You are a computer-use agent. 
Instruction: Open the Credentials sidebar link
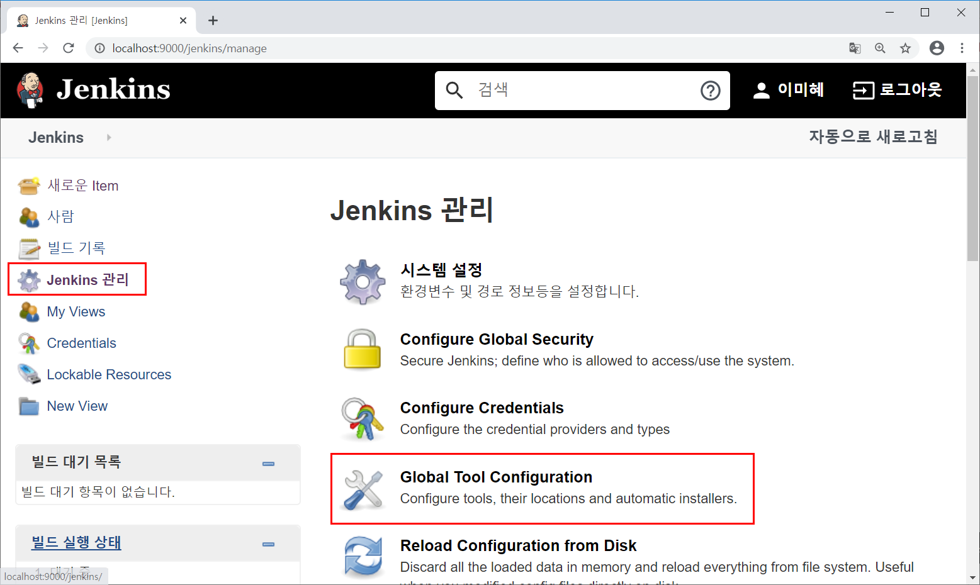click(82, 343)
